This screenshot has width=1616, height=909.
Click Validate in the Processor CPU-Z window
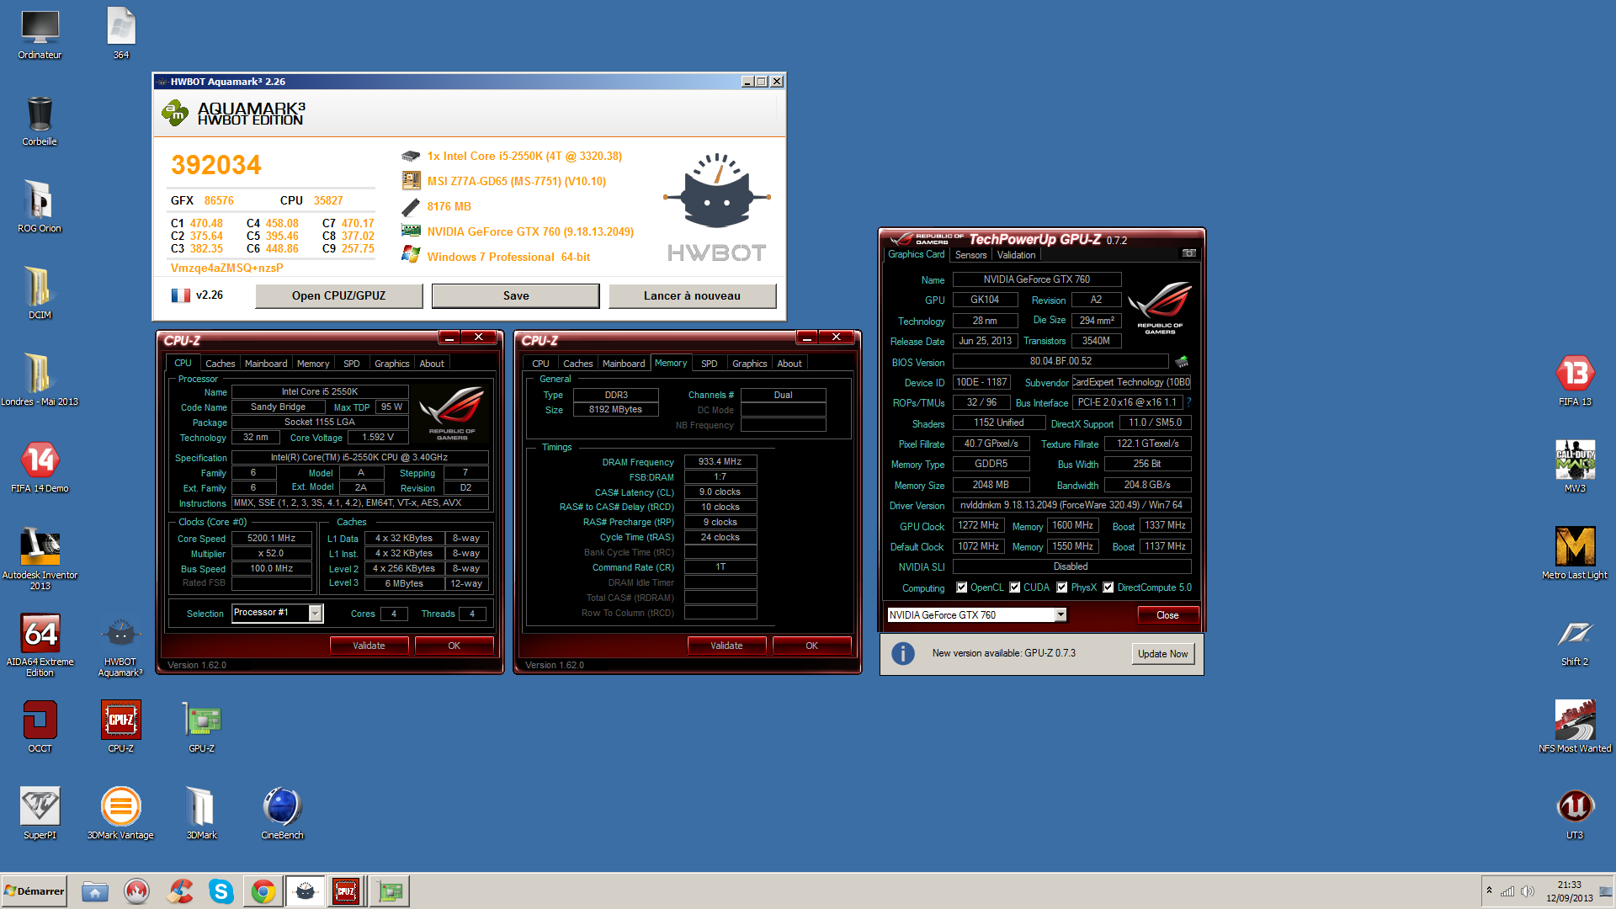369,646
